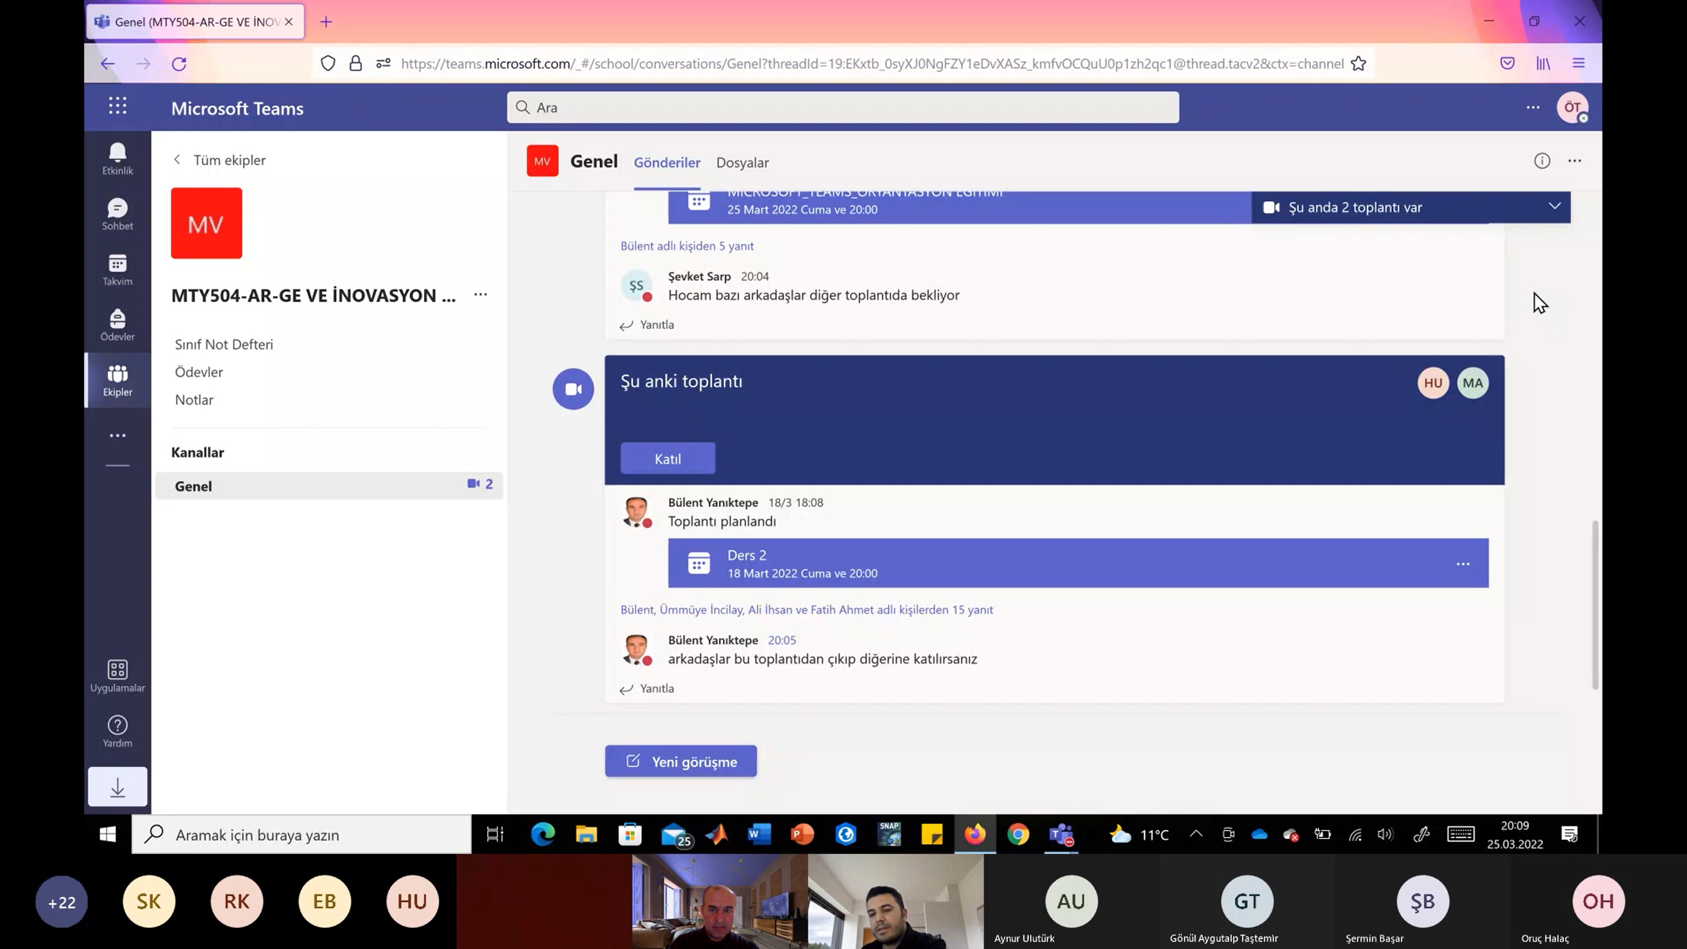Viewport: 1687px width, 949px height.
Task: Open Ödevler in the team menu
Action: click(x=199, y=372)
